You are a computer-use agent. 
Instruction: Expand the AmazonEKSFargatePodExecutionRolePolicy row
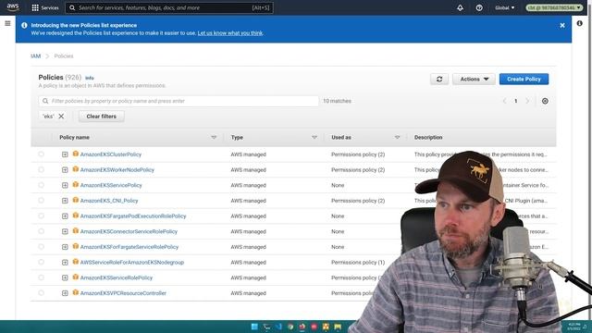coord(65,216)
